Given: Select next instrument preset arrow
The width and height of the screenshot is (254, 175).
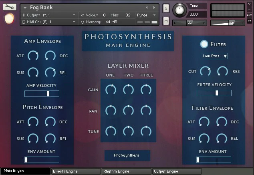Looking at the screenshot, I should [x=154, y=8].
